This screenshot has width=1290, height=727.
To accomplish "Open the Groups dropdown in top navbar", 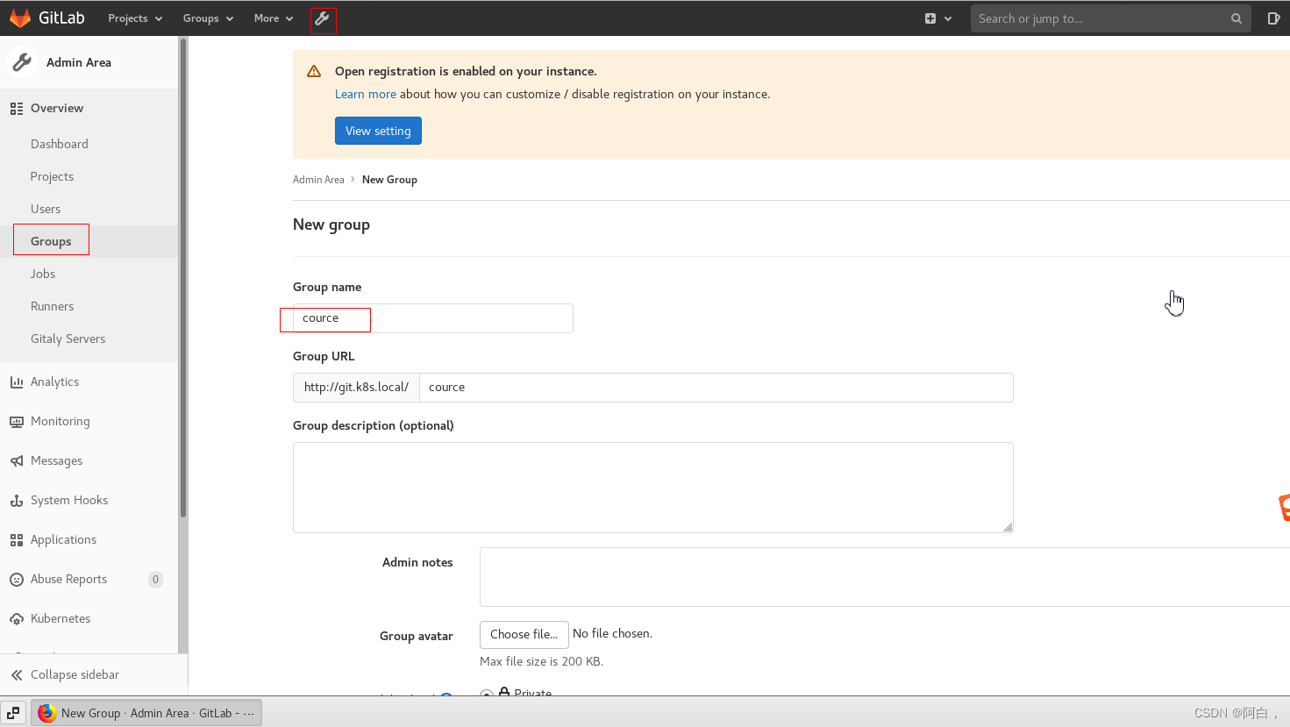I will click(x=208, y=18).
